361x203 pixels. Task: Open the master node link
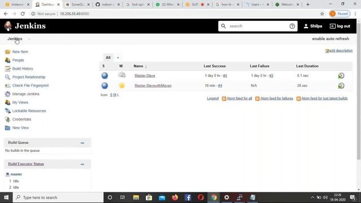click(x=16, y=174)
